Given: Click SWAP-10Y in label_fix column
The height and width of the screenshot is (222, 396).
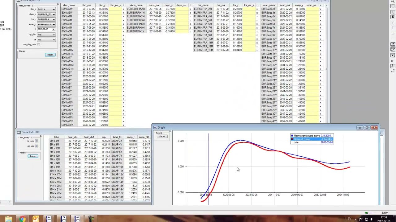Looking at the screenshot, I should (117, 167).
